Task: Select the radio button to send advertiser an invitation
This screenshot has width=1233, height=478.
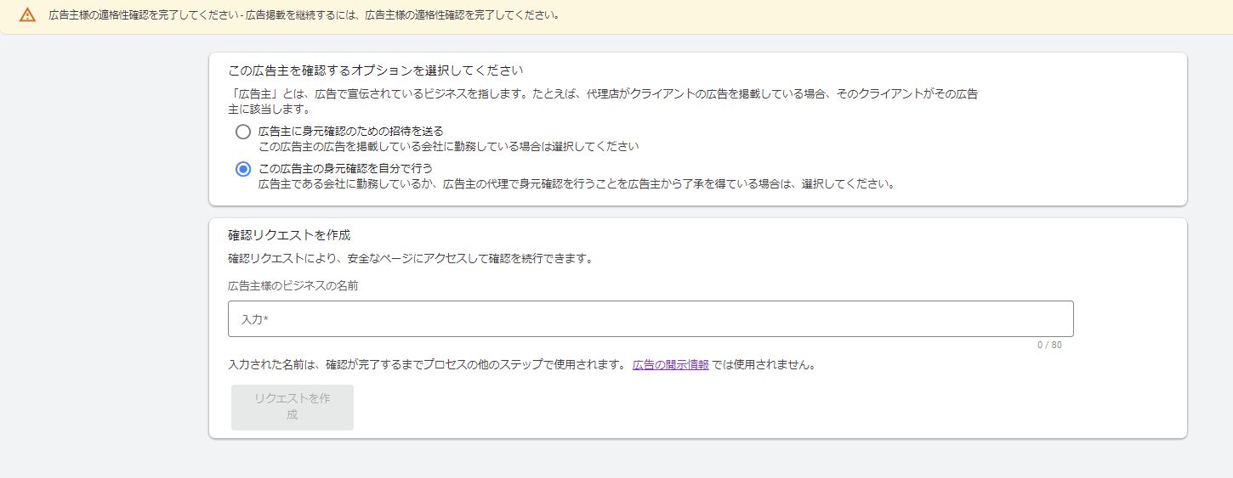Action: [x=243, y=132]
